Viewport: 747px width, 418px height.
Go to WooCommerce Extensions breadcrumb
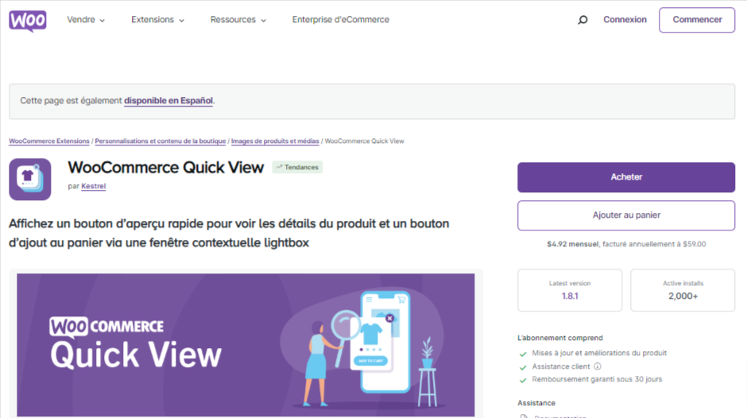pos(49,141)
